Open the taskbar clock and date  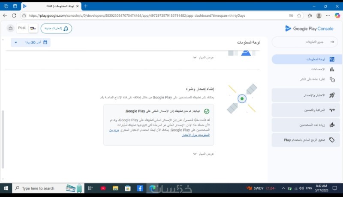[x=321, y=188]
